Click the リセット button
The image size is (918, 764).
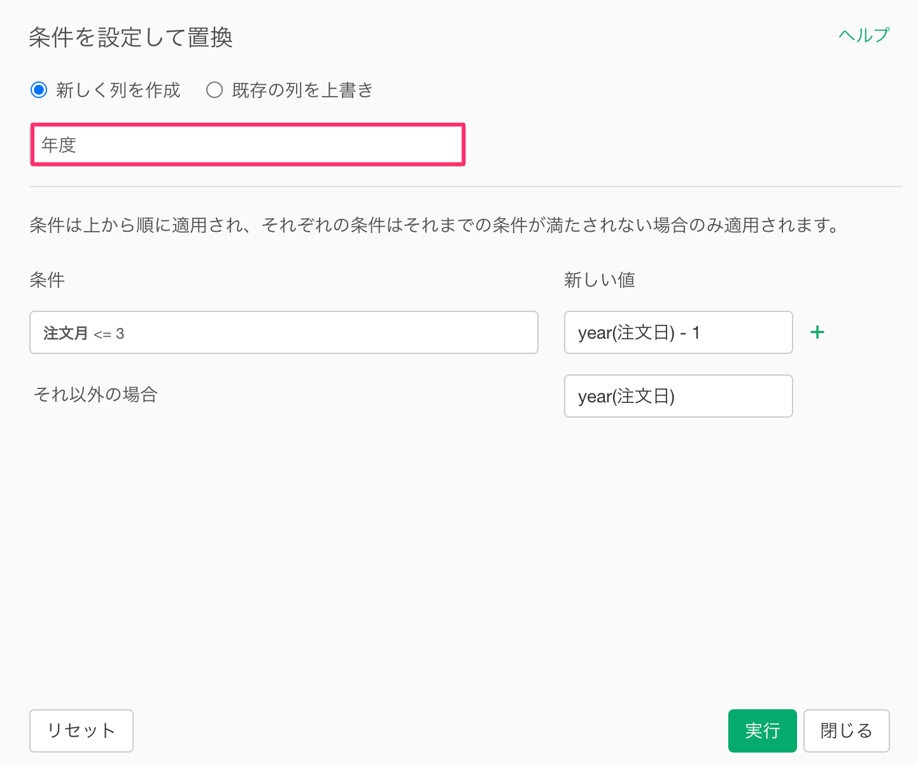tap(81, 731)
